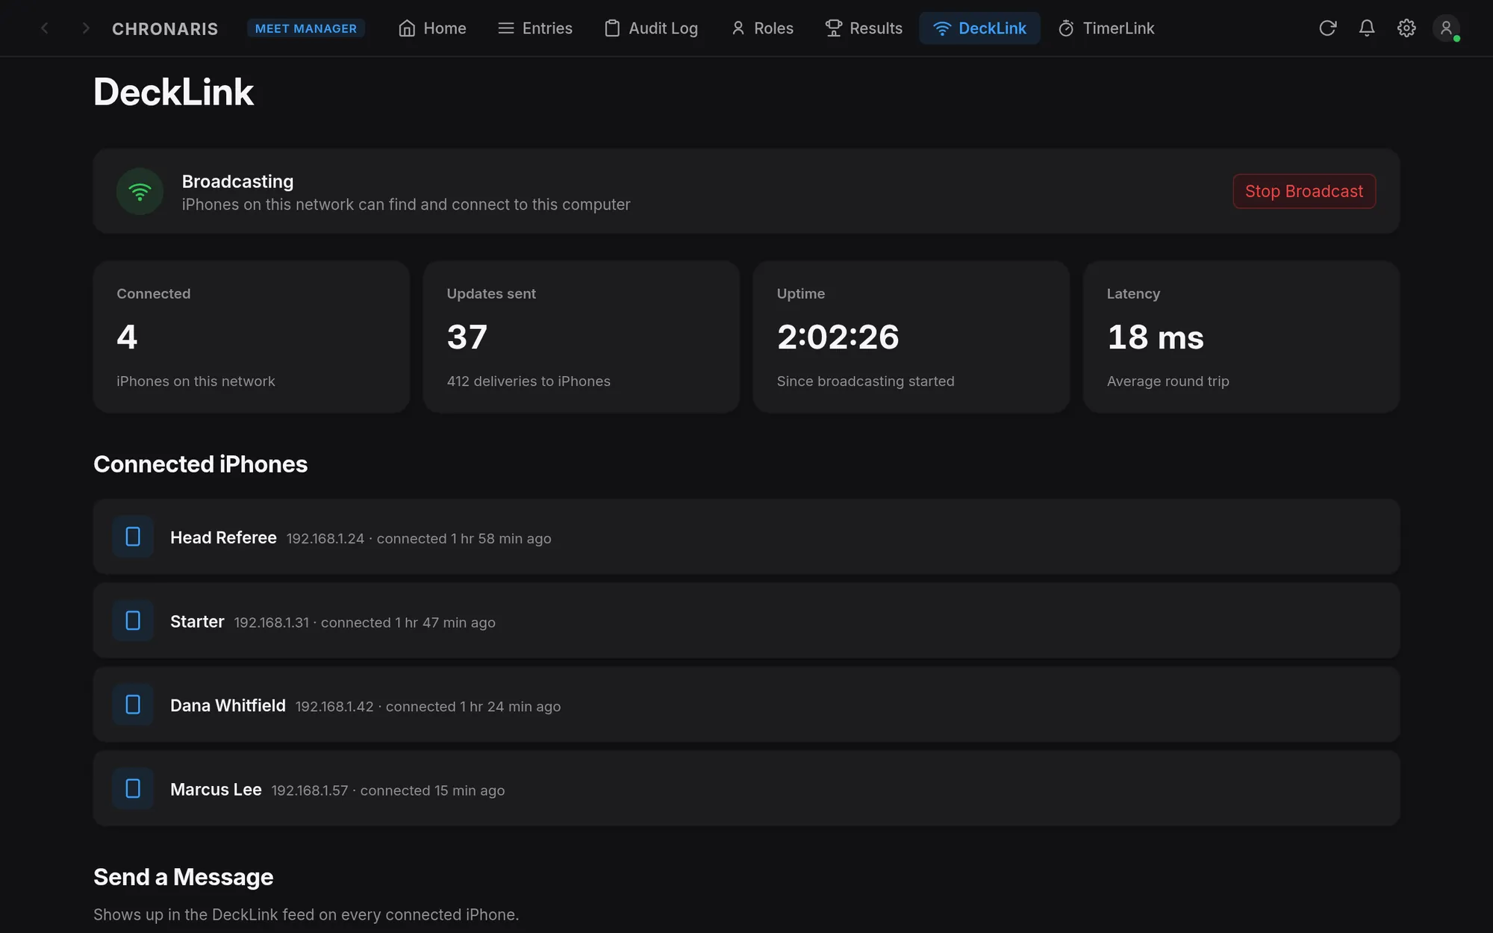Click the phone icon for Starter

tap(133, 621)
